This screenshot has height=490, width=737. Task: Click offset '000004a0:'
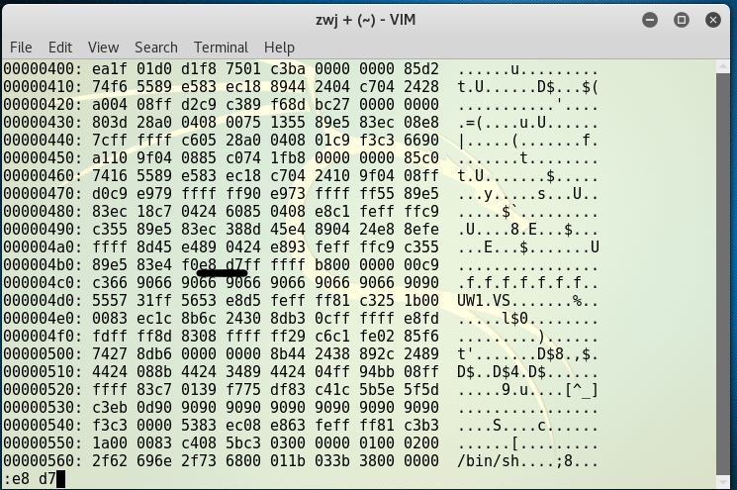pos(43,247)
